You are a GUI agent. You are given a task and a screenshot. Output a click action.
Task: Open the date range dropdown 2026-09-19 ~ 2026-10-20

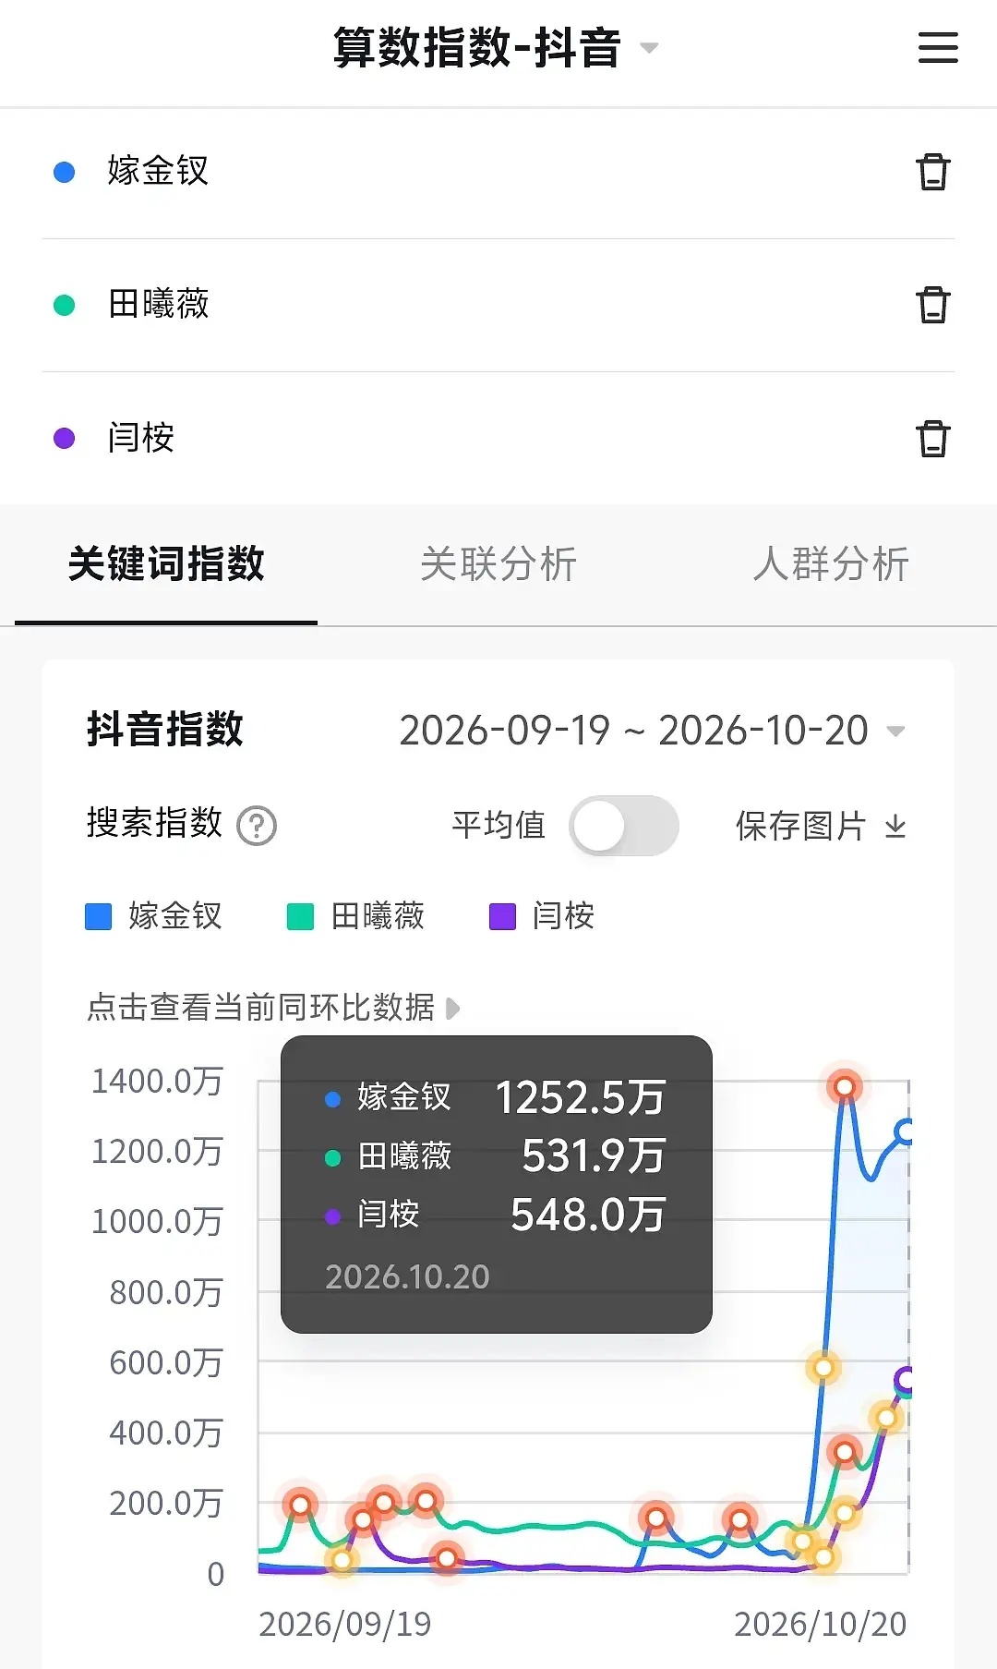(652, 731)
